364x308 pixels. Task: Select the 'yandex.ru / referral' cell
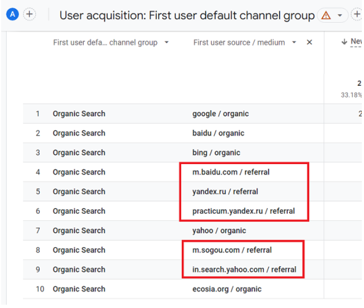(x=225, y=192)
